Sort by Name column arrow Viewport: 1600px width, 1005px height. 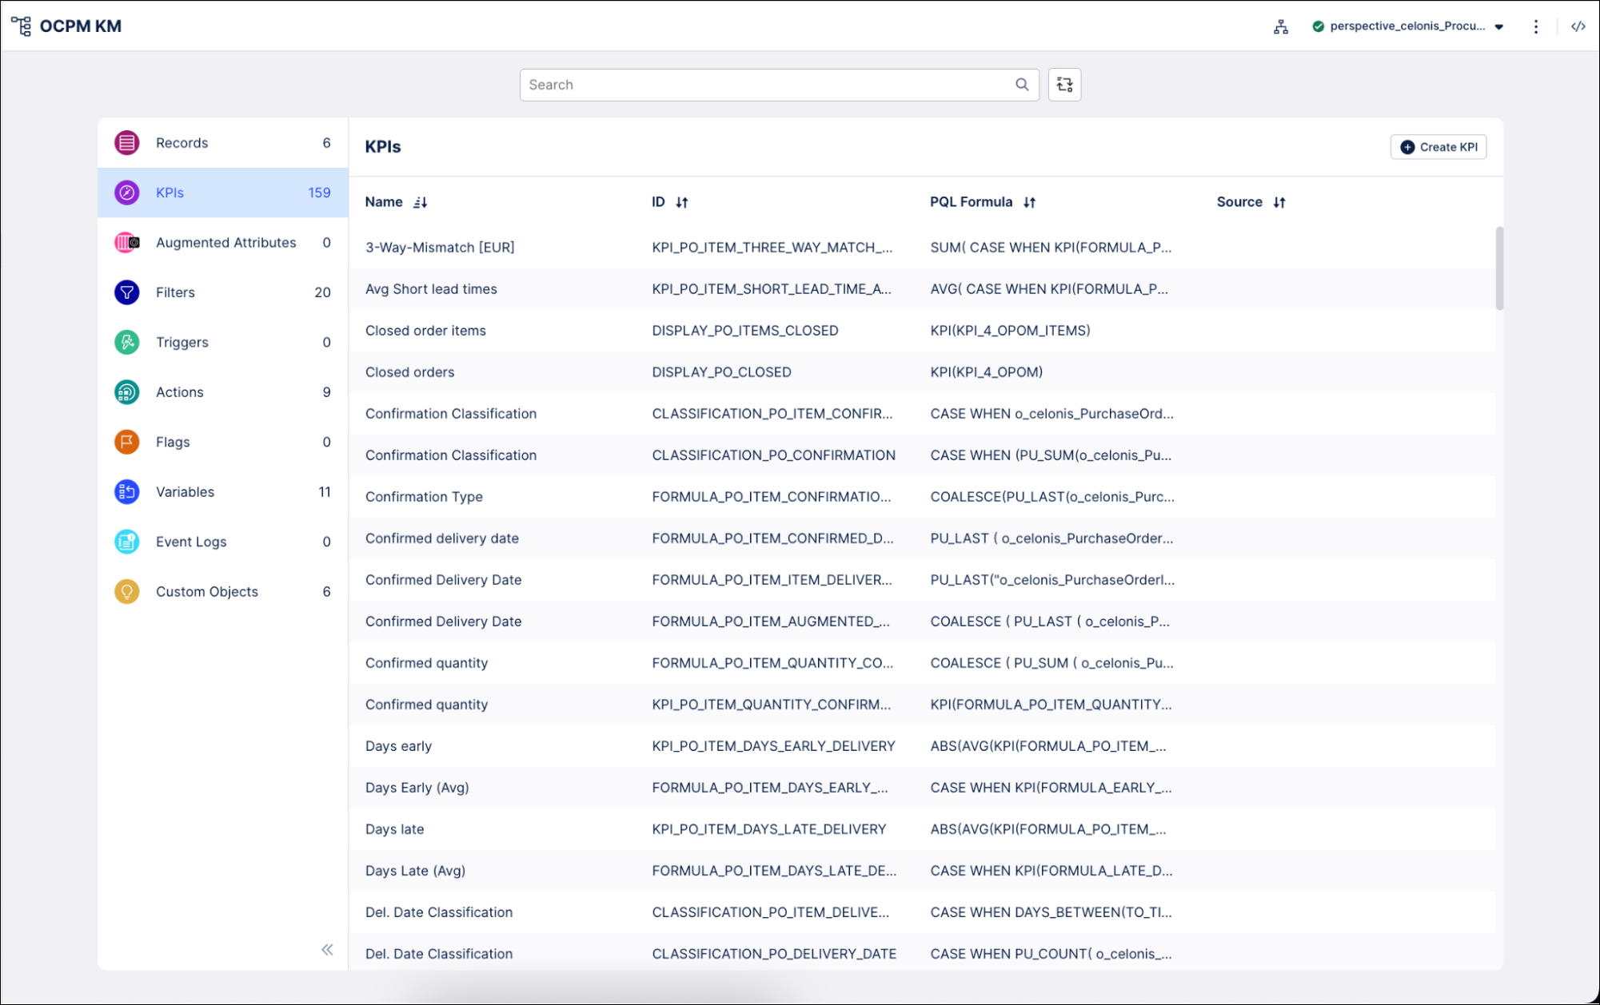[x=421, y=203]
